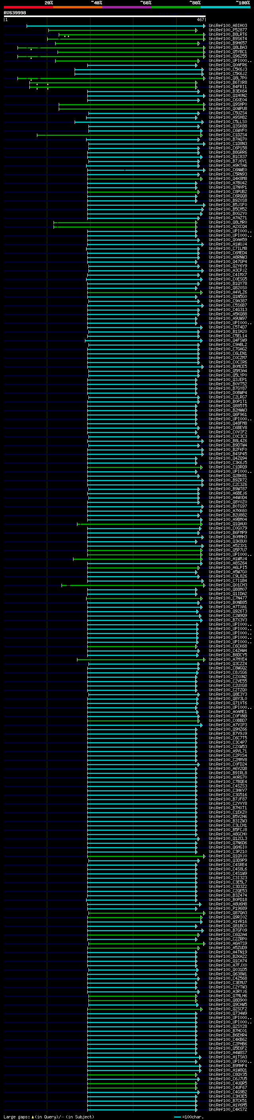The image size is (254, 1120).
Task: Select the UniRef100_C5UZS4 label
Action: pos(228,113)
